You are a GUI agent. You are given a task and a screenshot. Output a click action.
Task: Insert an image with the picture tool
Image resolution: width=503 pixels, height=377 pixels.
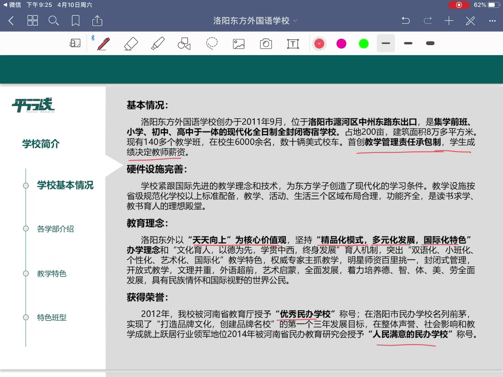239,44
